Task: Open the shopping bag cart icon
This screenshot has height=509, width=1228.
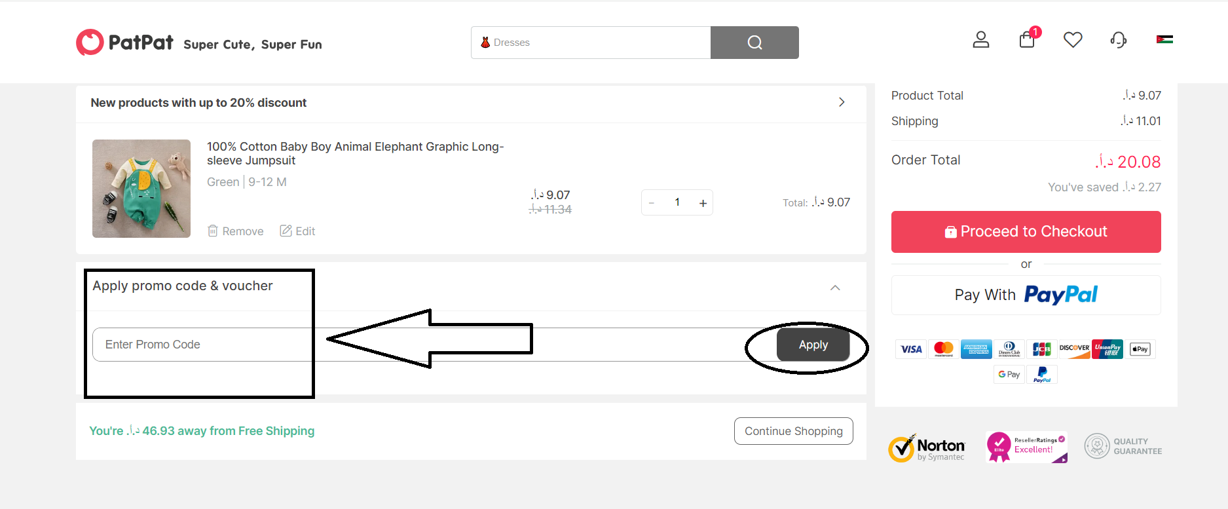Action: click(1027, 40)
